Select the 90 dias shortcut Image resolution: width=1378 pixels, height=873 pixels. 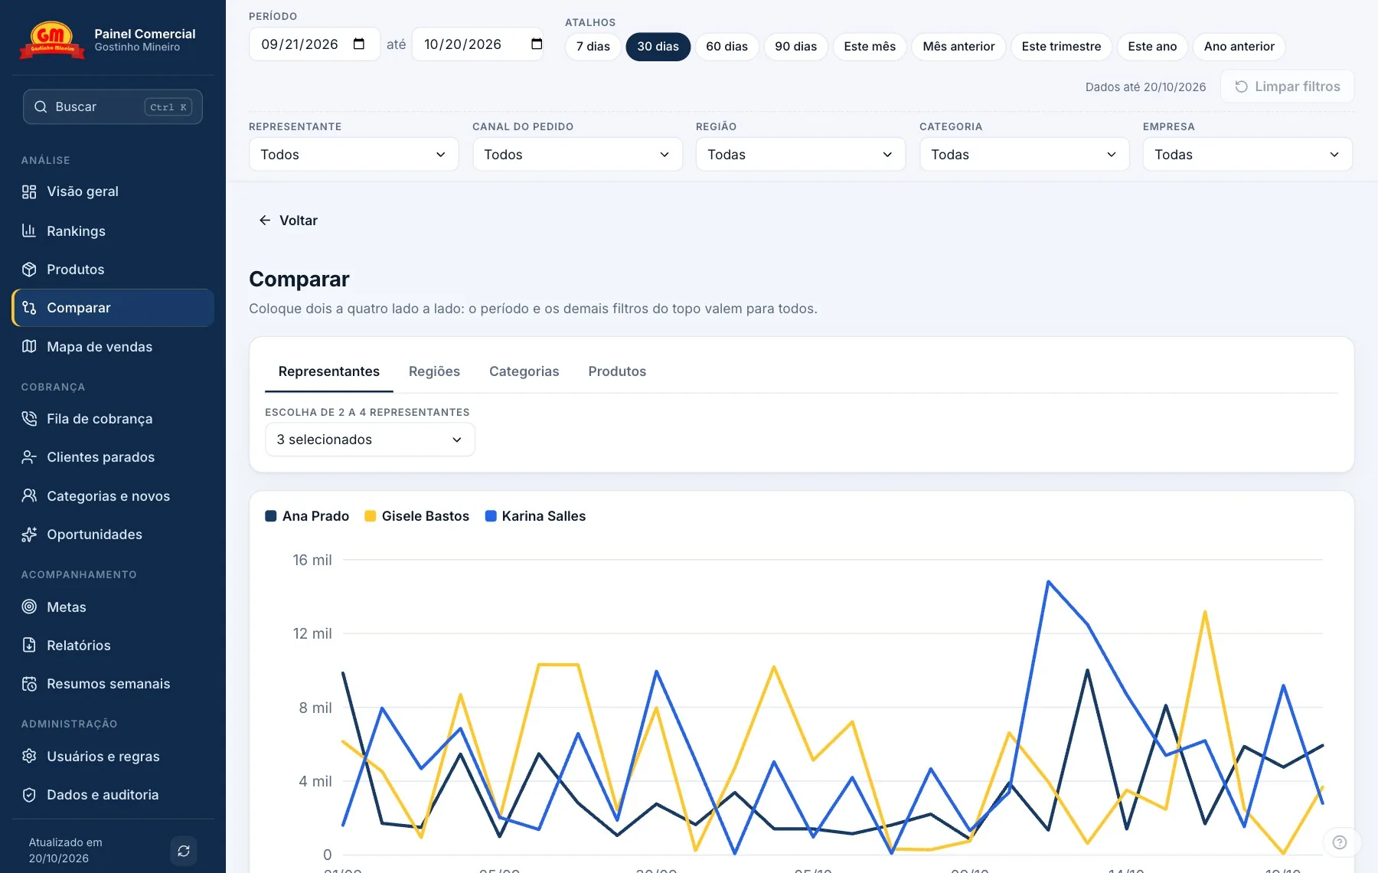(x=795, y=47)
